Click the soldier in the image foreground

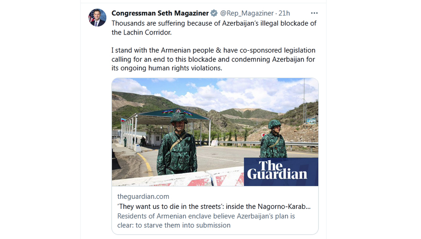tap(177, 144)
